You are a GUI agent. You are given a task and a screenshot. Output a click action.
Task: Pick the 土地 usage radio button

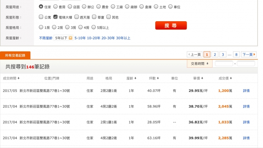pyautogui.click(x=156, y=7)
